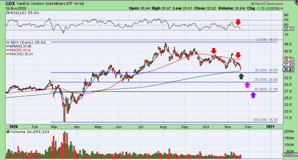Click the 38.20%: 34.50 Fibonacci label

(266, 70)
